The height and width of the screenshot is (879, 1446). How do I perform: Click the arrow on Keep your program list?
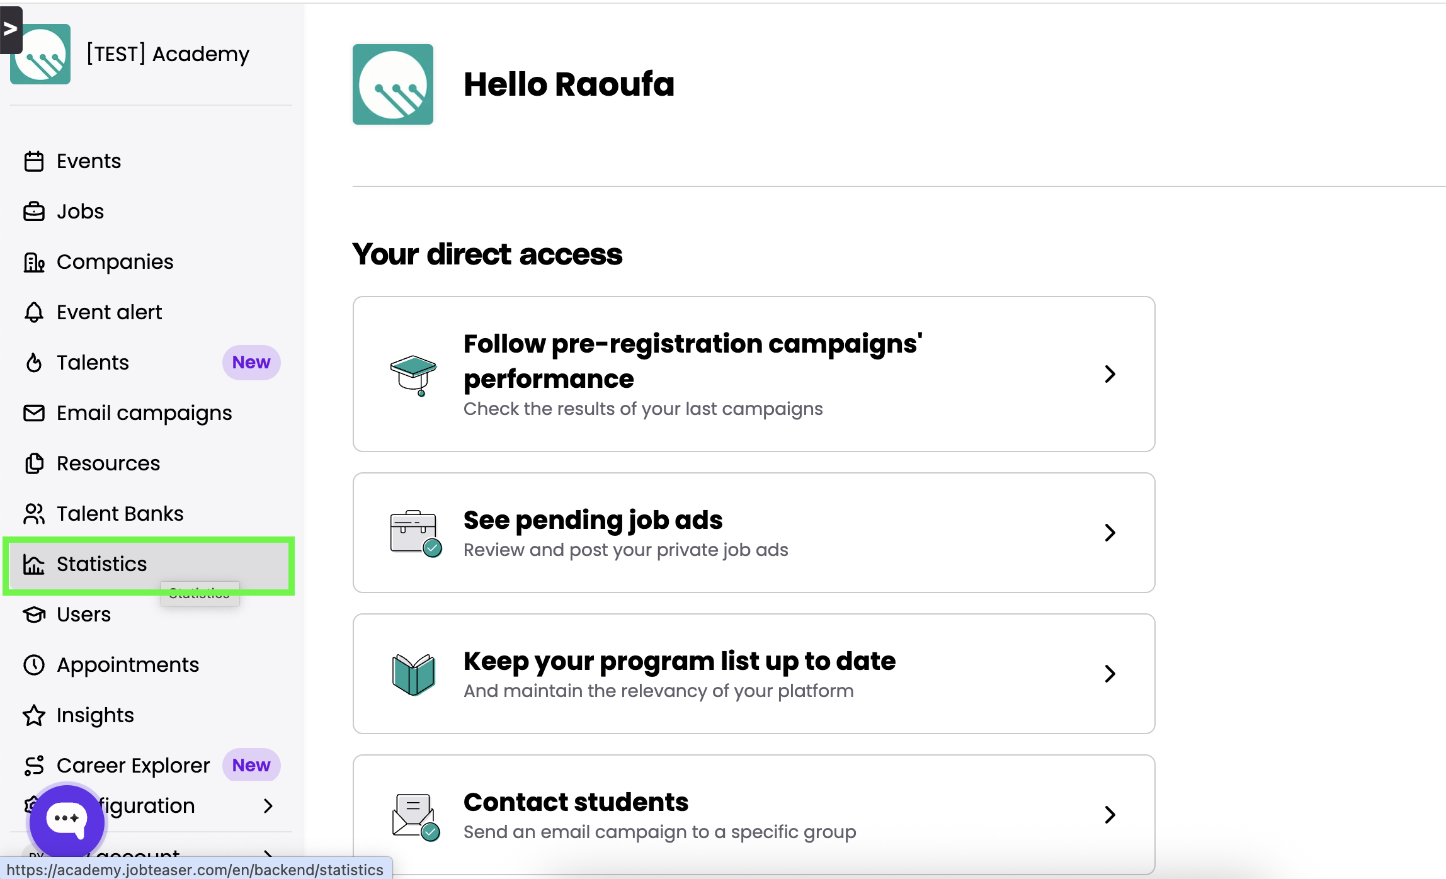pos(1110,674)
